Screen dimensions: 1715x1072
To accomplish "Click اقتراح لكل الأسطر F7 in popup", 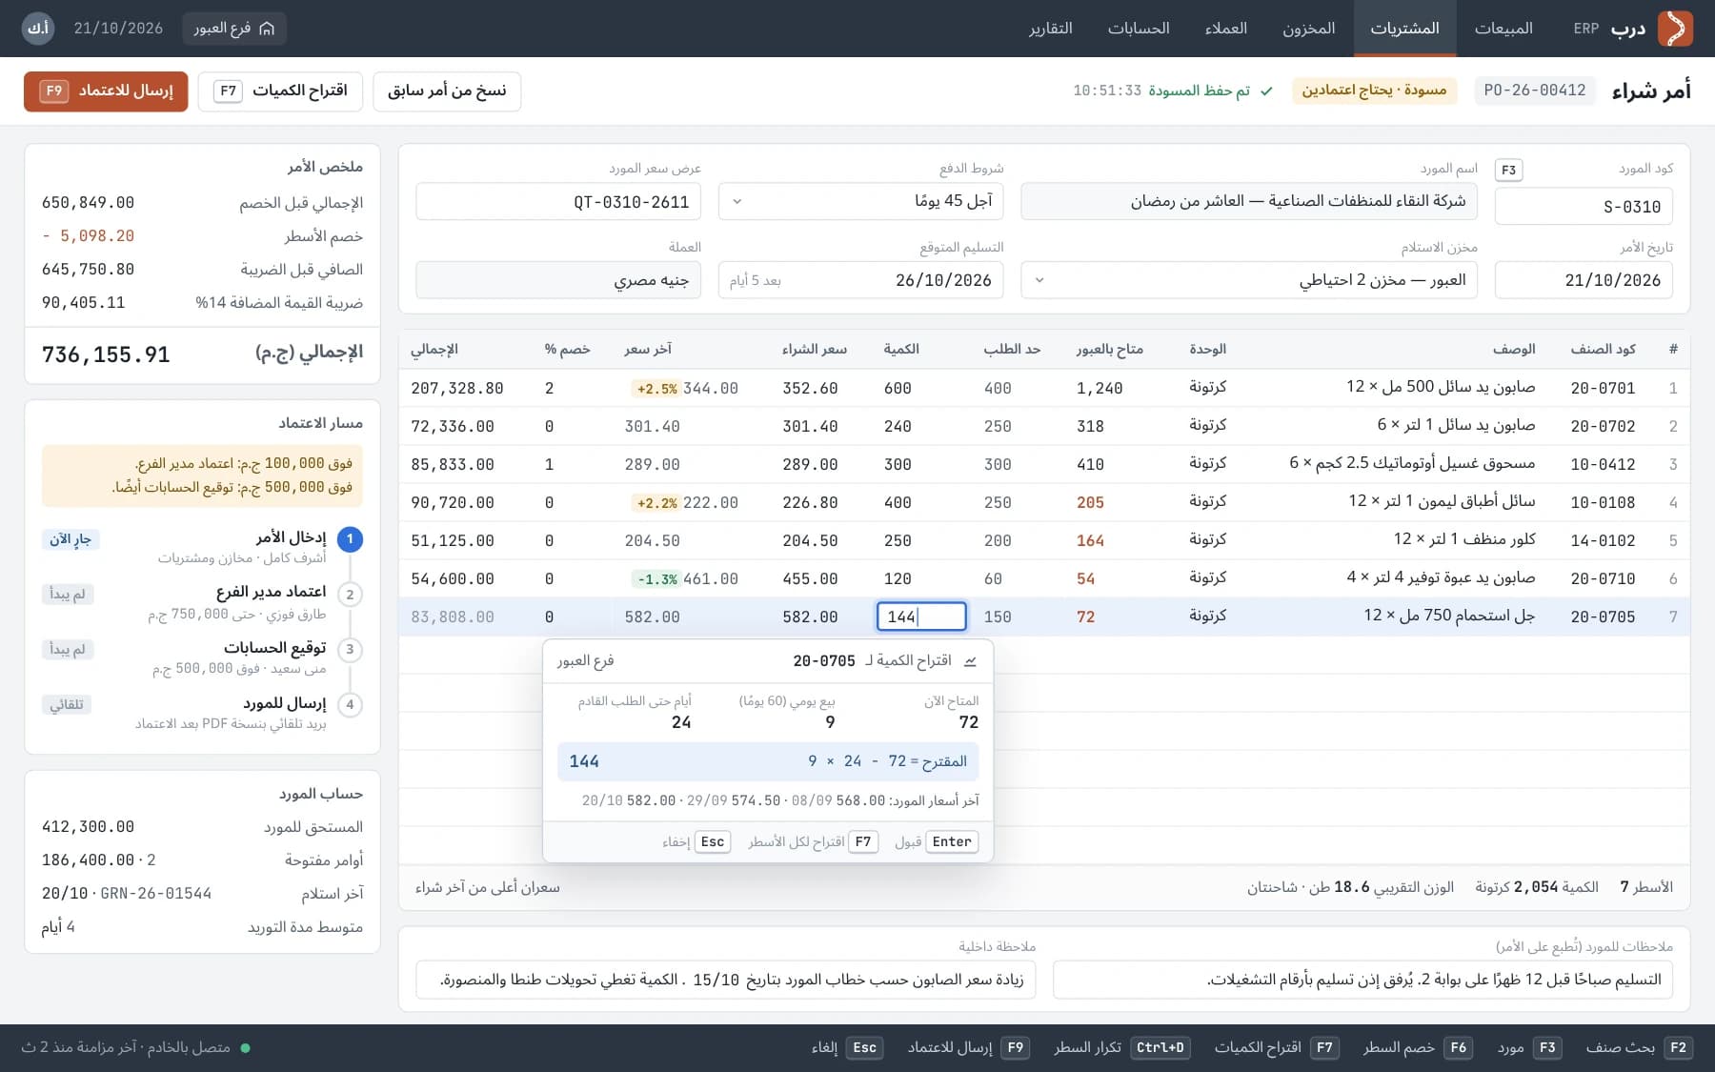I will 813,841.
